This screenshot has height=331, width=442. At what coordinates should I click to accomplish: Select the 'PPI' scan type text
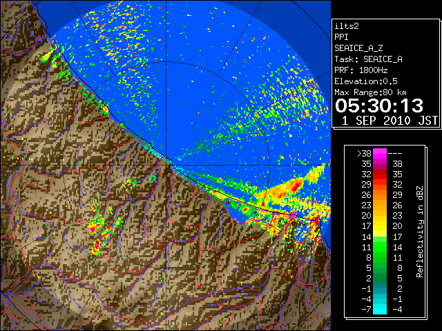click(341, 37)
